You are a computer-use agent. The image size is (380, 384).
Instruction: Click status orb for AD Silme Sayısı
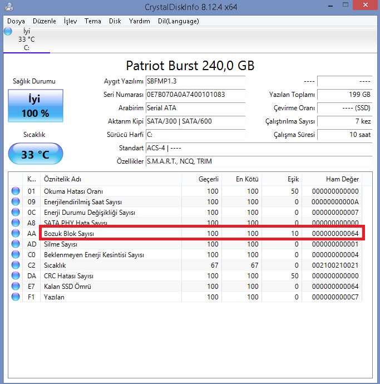16,244
